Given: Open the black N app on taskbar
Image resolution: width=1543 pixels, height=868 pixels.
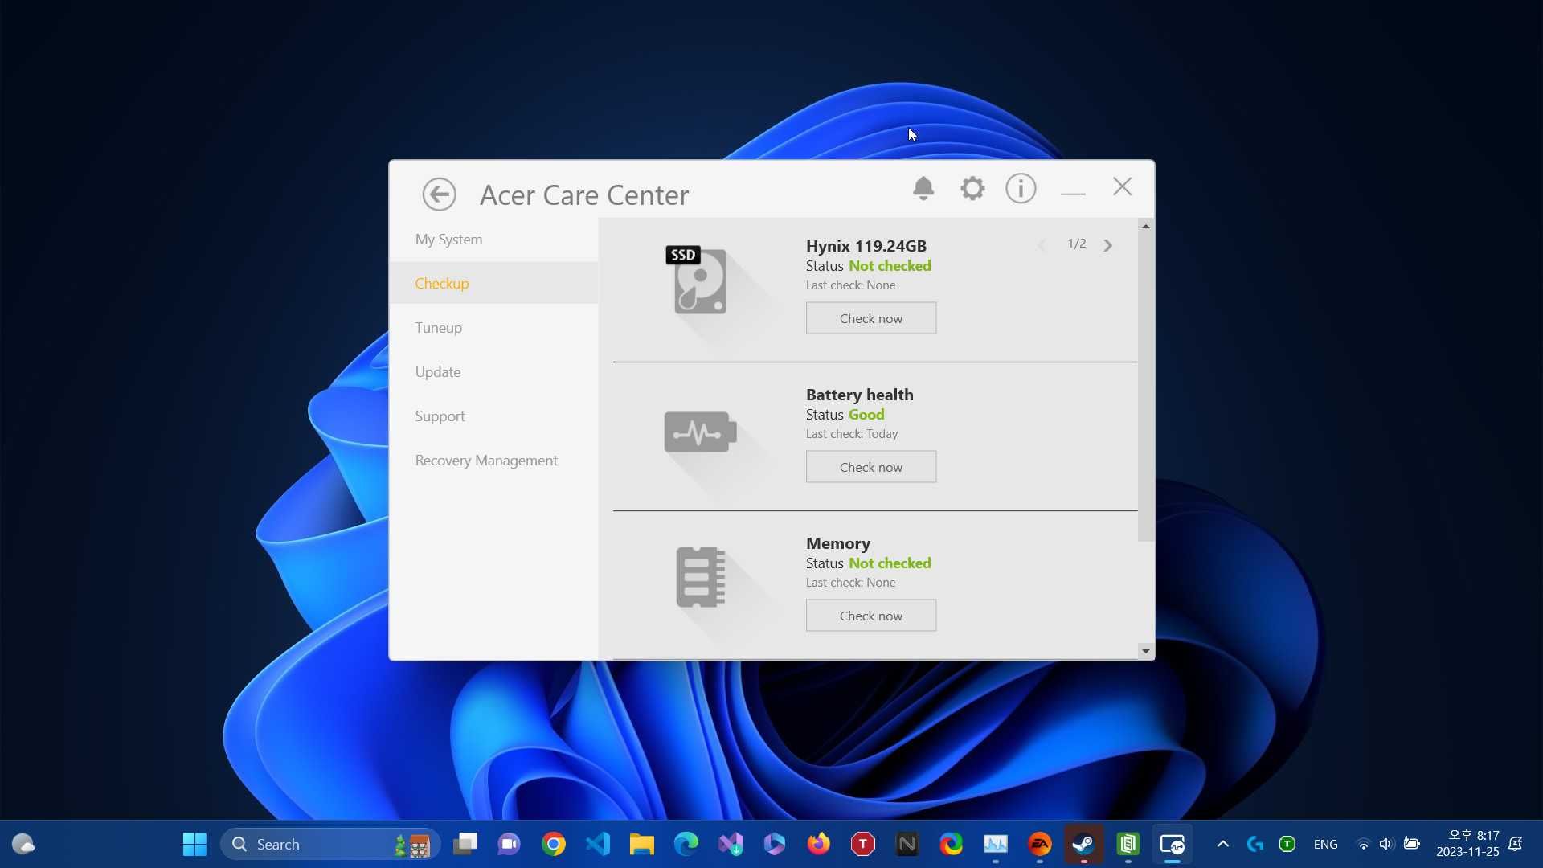Looking at the screenshot, I should click(x=907, y=844).
